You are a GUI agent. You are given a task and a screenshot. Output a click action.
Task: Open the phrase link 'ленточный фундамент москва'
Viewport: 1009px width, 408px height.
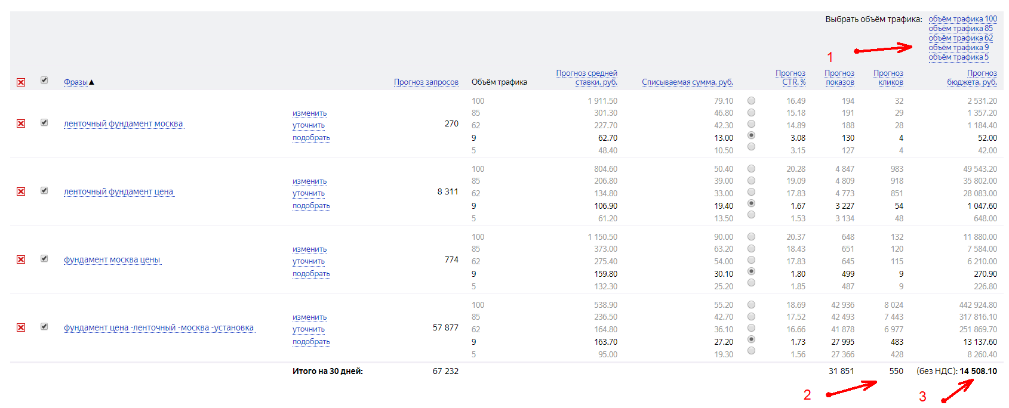point(123,124)
